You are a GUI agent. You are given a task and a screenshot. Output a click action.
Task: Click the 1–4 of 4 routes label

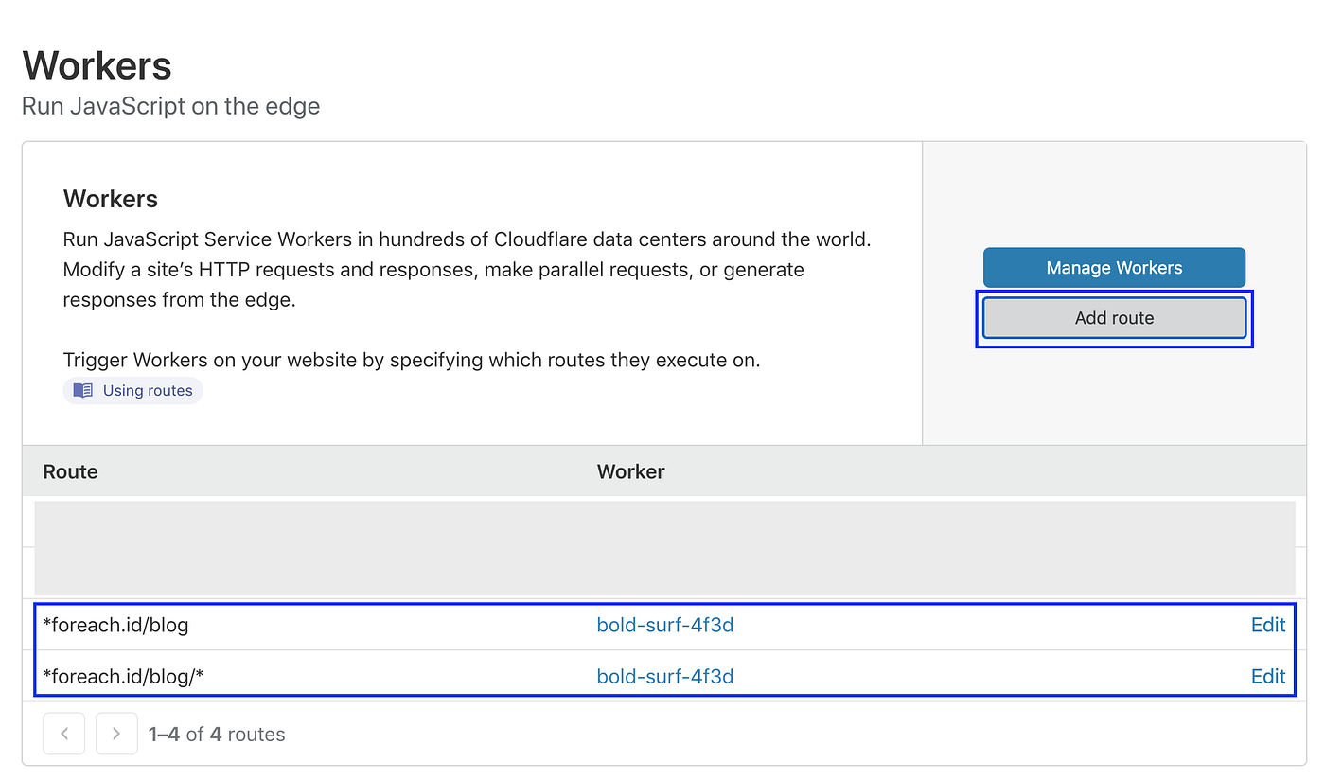point(216,734)
